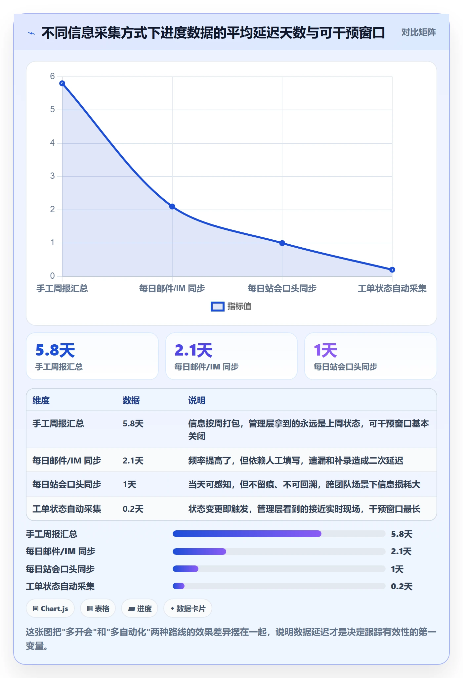
Task: Click the 数据 column header
Action: [x=131, y=401]
